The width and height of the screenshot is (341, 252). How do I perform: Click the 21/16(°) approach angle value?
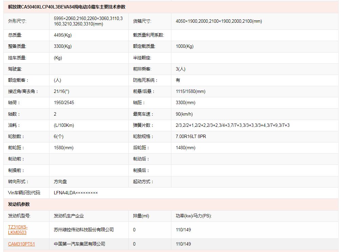point(61,91)
